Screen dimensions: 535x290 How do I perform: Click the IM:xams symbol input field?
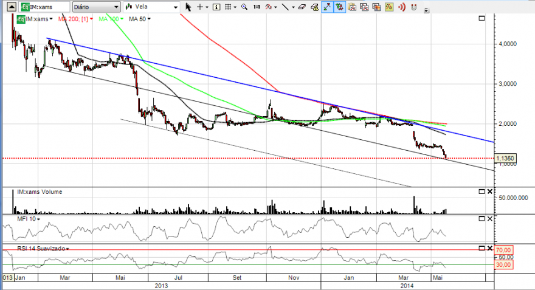[45, 7]
